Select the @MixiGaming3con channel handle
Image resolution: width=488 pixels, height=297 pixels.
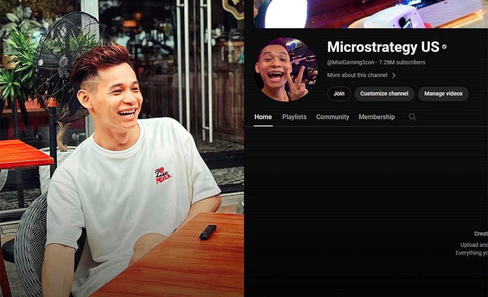tap(351, 62)
